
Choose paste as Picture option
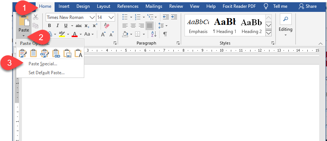coord(67,53)
